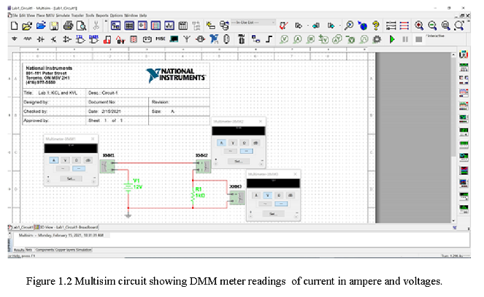484x297 pixels.
Task: Select ohmmeter mode on Multimeter-XMM3
Action: coord(279,195)
